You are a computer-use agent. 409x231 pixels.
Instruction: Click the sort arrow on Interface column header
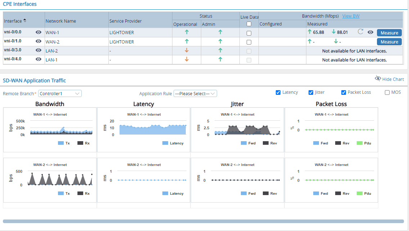coord(24,20)
